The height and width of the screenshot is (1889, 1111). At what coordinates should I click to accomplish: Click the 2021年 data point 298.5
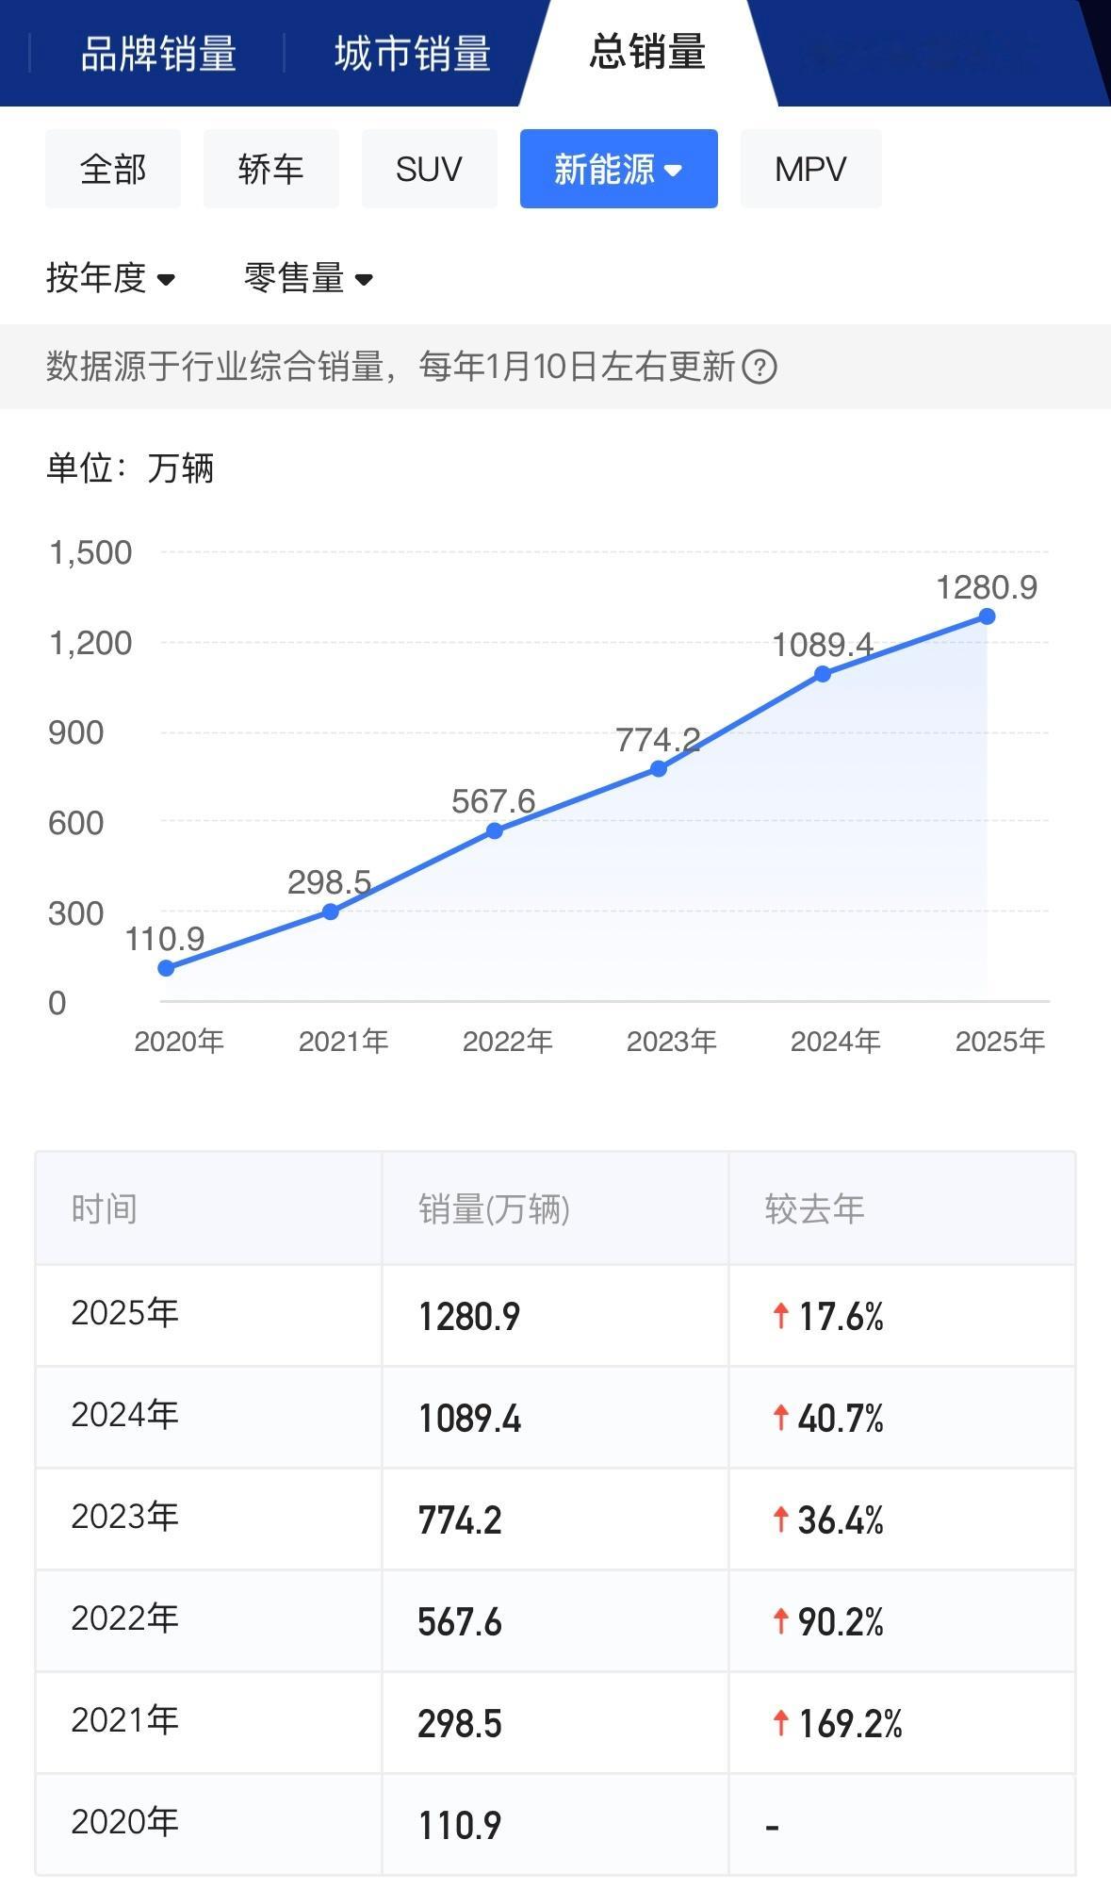click(x=331, y=912)
